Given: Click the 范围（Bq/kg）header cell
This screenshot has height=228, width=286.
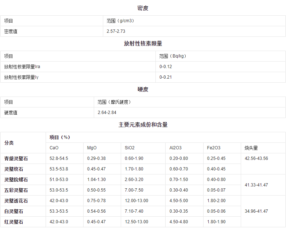Looking at the screenshot, I should point(173,56).
